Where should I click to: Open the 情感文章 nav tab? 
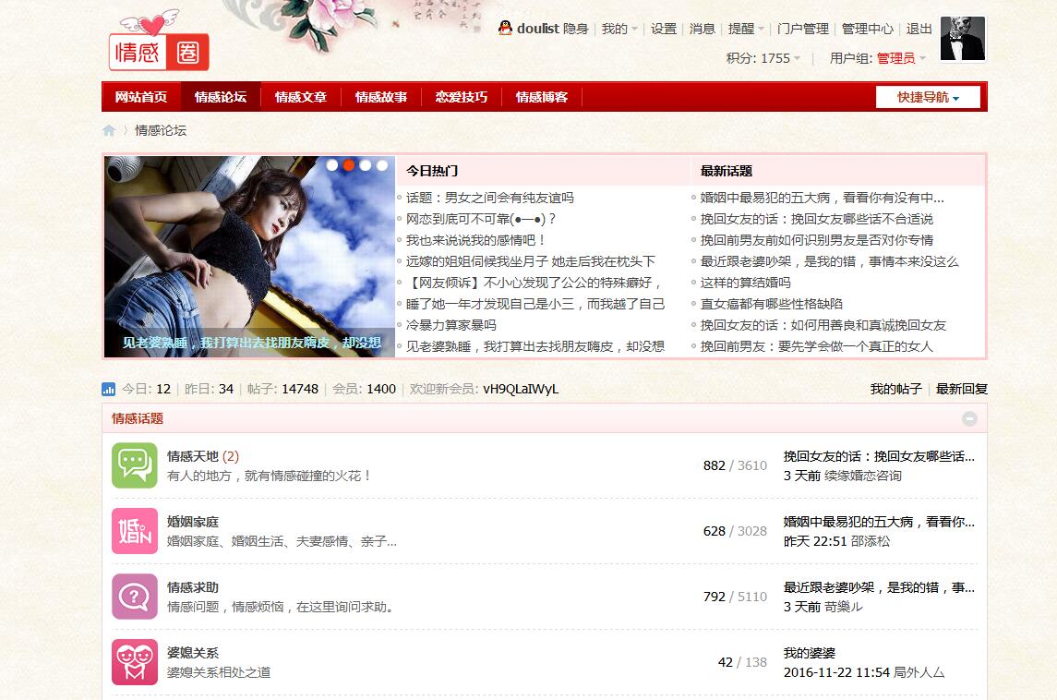[301, 97]
